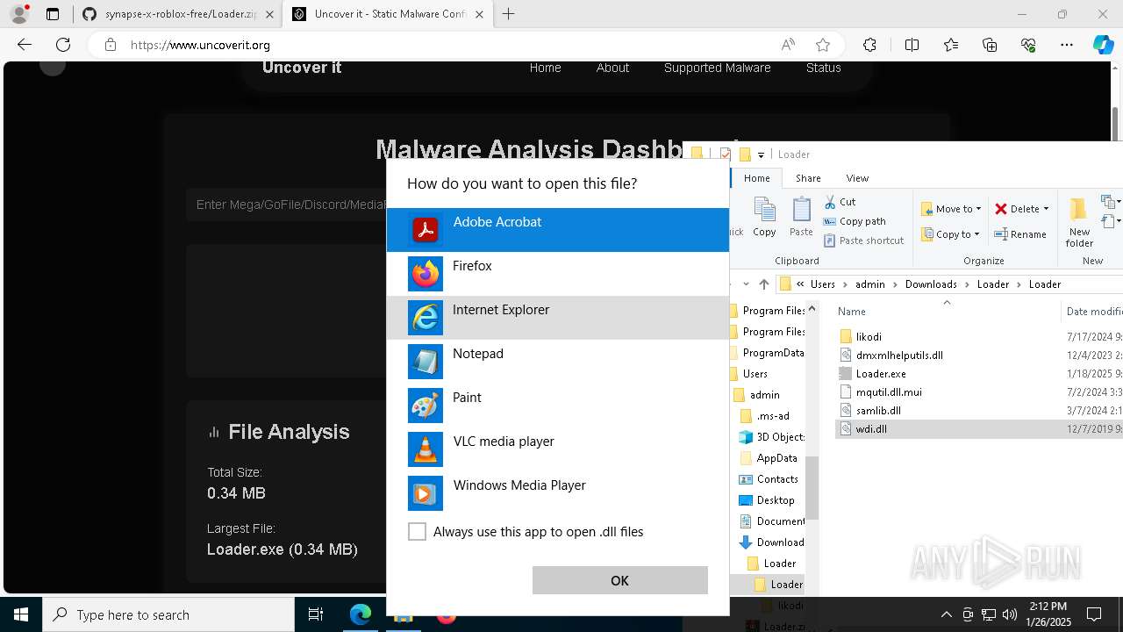
Task: Switch to the Home ribbon tab in Explorer
Action: pos(756,178)
